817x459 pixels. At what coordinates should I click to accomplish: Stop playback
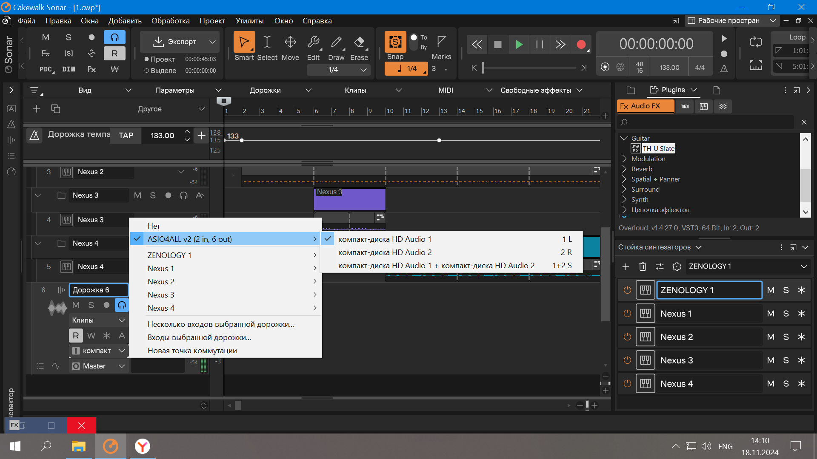[497, 45]
